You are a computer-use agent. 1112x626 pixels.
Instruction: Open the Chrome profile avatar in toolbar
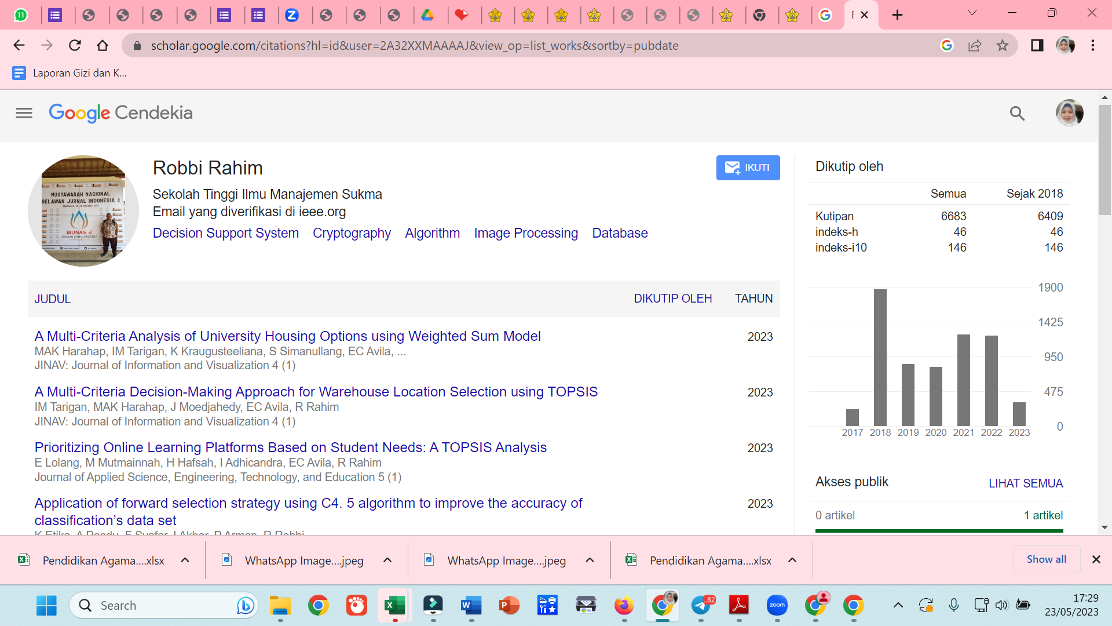(1065, 45)
